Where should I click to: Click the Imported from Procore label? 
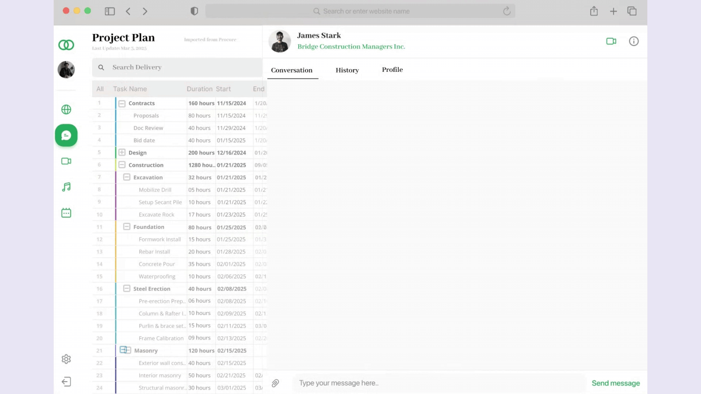210,39
